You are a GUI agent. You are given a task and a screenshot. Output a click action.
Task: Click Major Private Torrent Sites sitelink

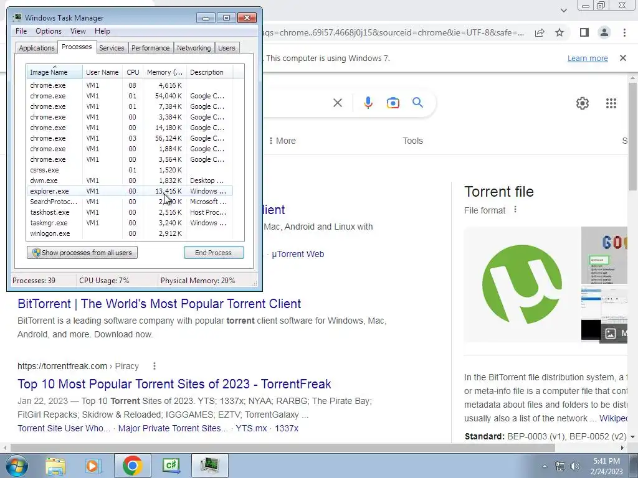[173, 428]
